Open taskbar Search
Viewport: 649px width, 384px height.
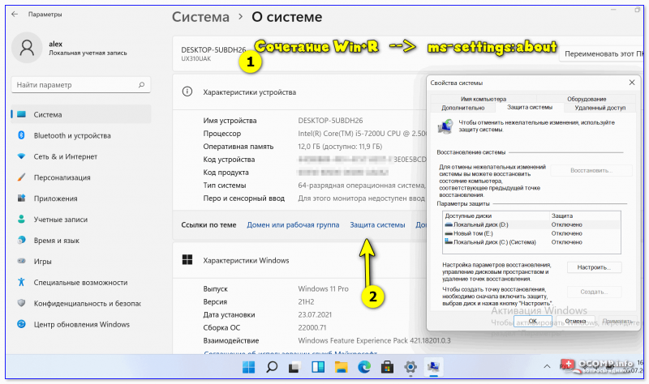[x=272, y=367]
